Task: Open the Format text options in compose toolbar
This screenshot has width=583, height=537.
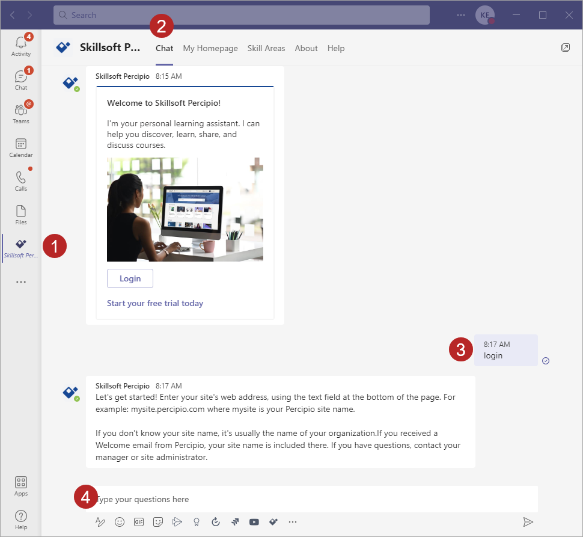Action: click(100, 522)
